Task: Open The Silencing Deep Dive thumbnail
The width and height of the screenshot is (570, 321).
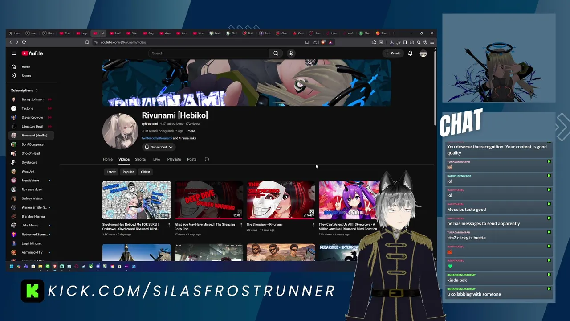Action: click(209, 200)
